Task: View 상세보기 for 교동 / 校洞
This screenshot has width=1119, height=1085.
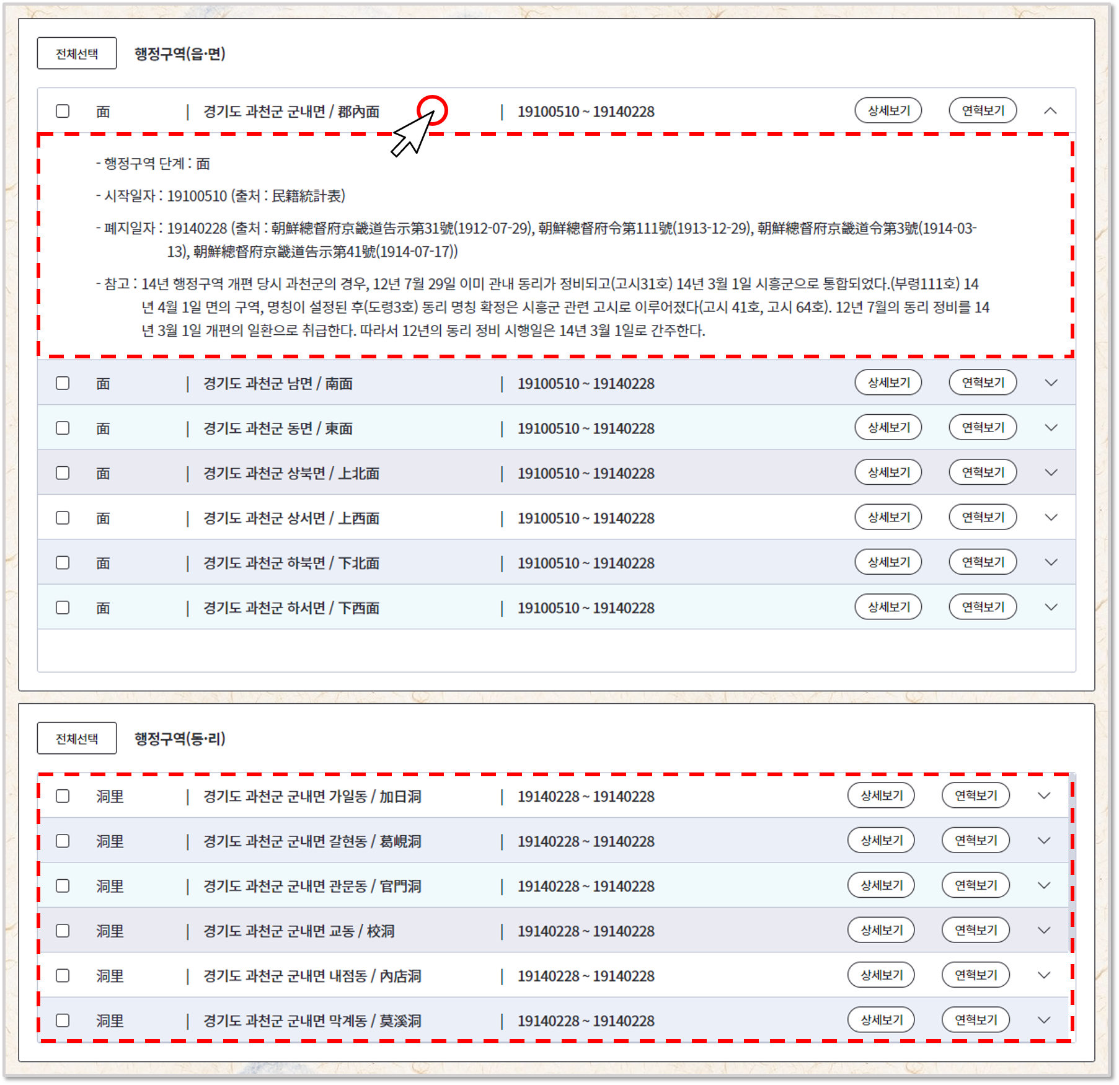Action: tap(881, 930)
